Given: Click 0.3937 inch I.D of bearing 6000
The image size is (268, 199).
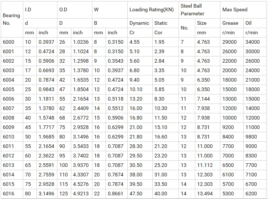Looking at the screenshot, I should (x=46, y=42).
